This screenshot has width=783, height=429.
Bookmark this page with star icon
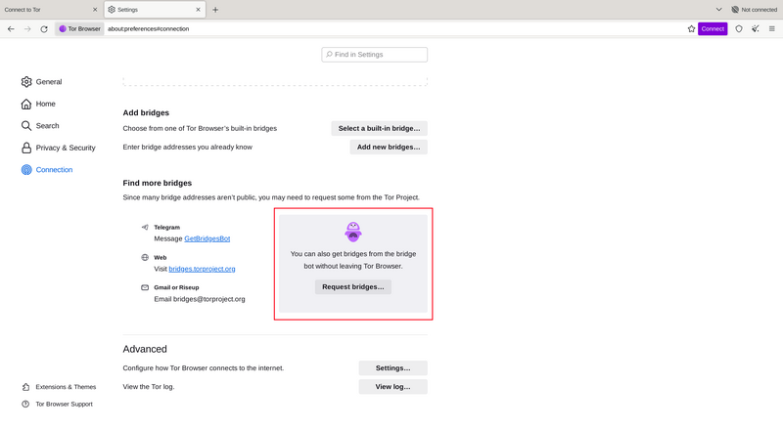click(x=691, y=29)
